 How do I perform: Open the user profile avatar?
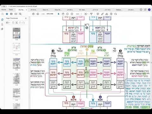pyautogui.click(x=149, y=9)
